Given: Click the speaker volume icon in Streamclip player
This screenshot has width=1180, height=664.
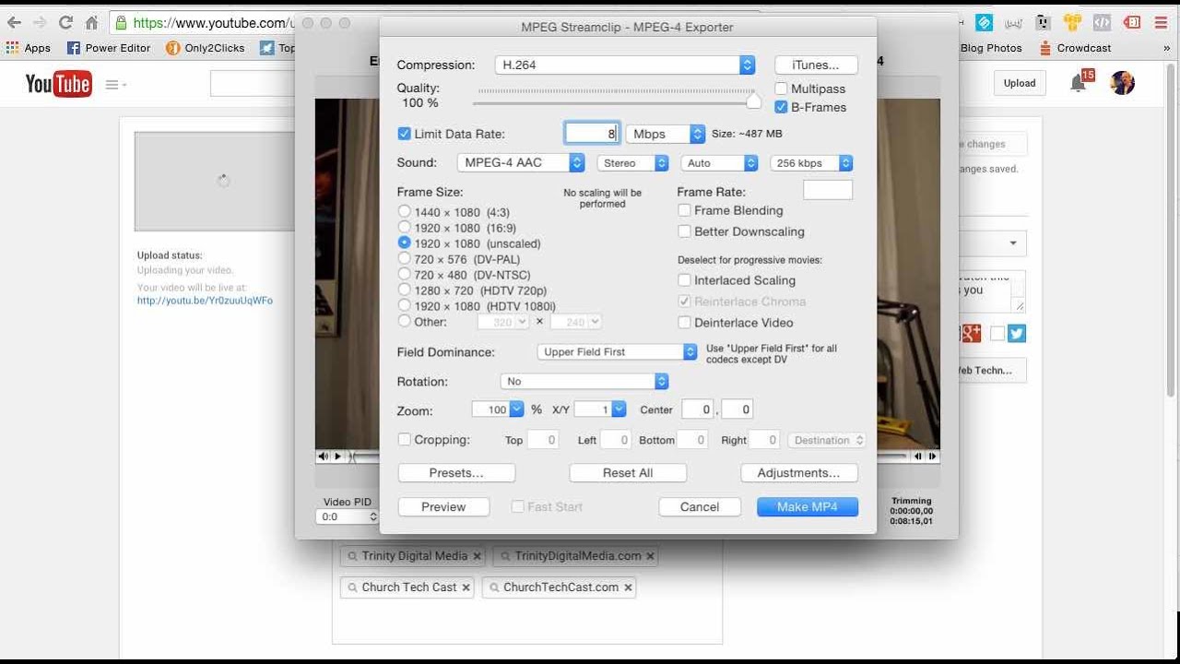Looking at the screenshot, I should [x=324, y=456].
